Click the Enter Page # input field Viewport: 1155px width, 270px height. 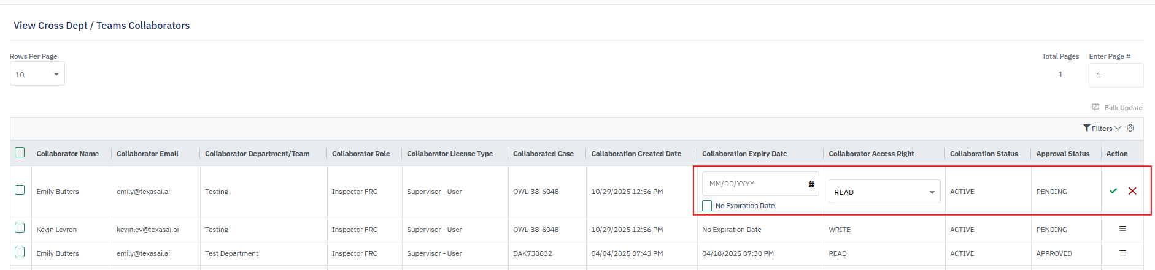(x=1115, y=75)
